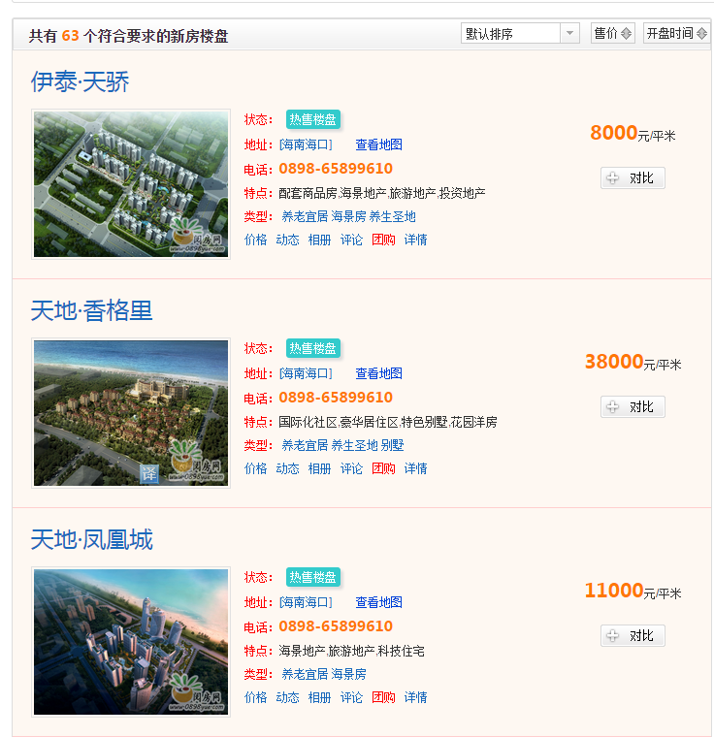The width and height of the screenshot is (714, 737).
Task: View the 天地·凤凰城 aerial thumbnail
Action: coord(131,642)
